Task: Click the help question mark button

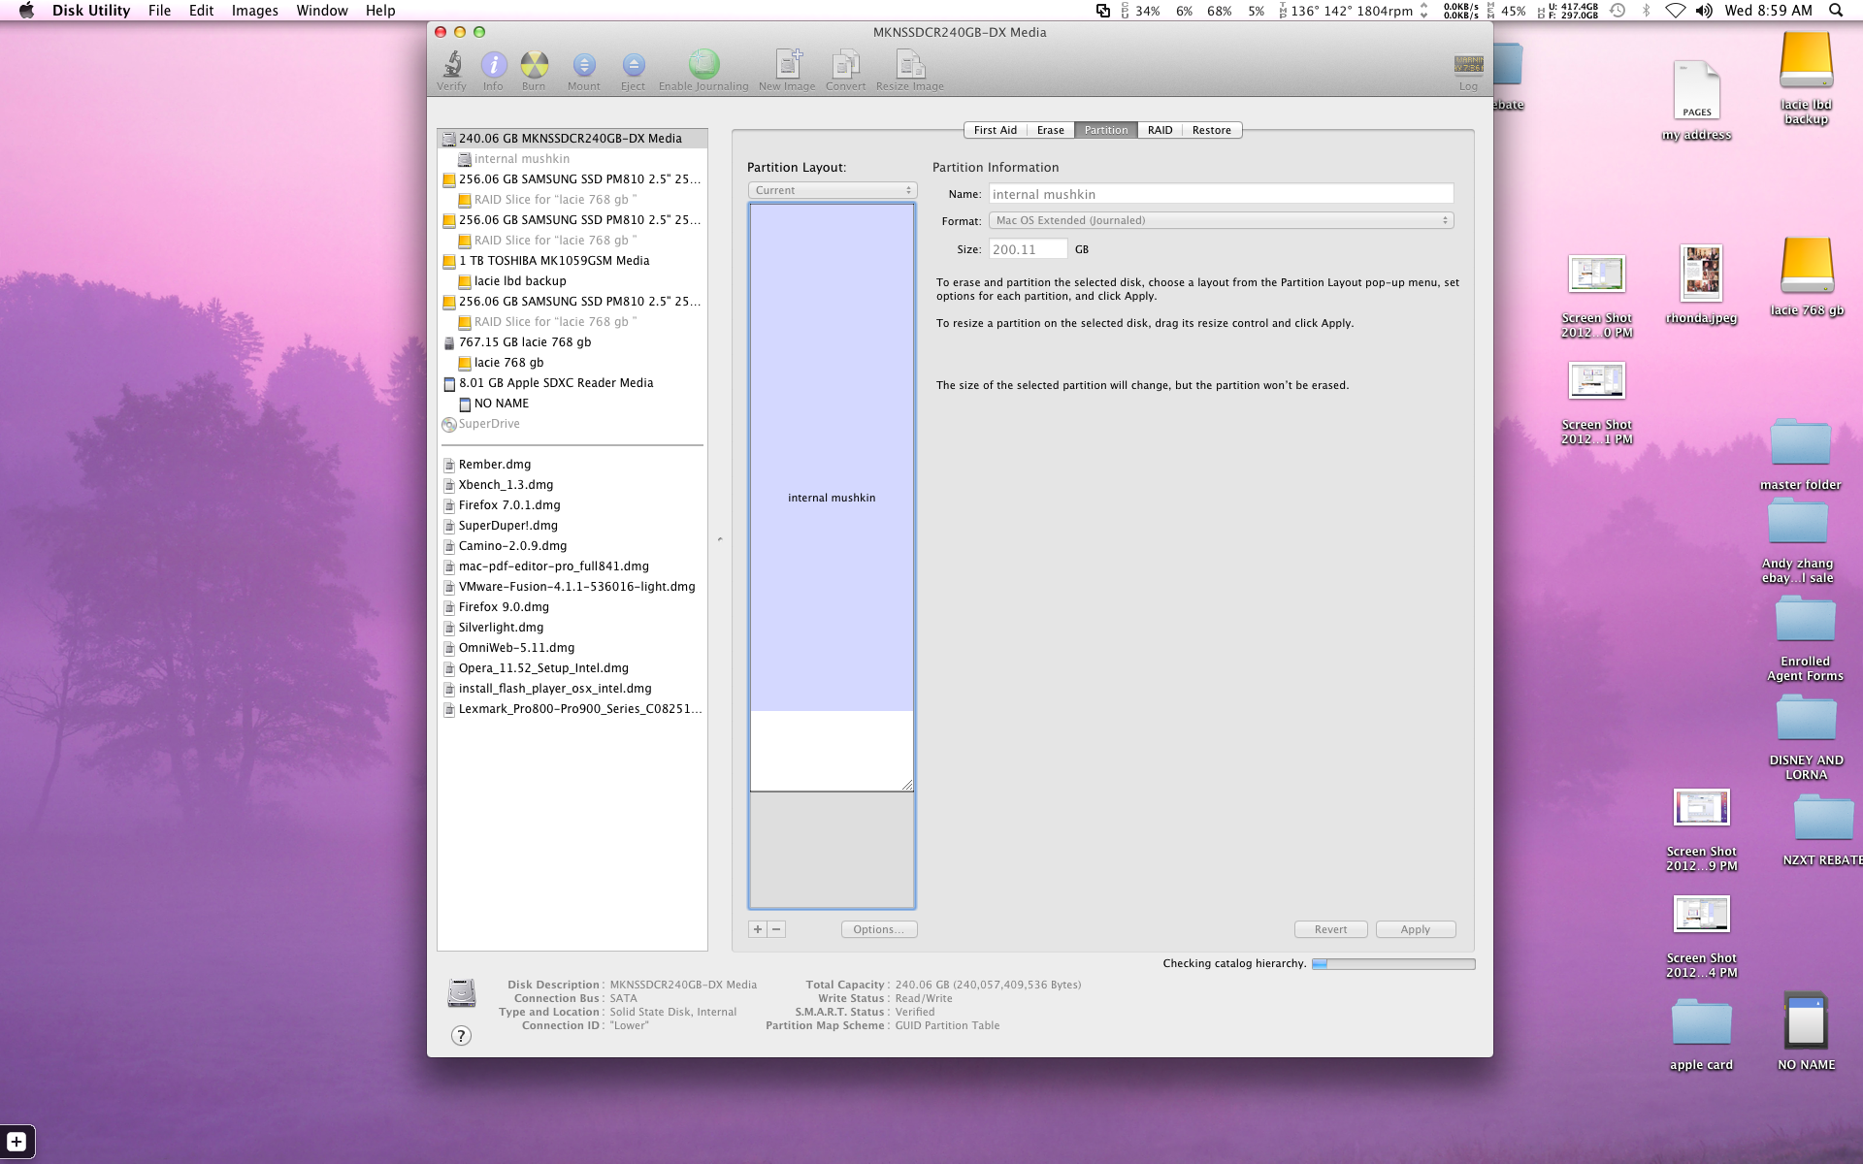Action: coord(462,1036)
